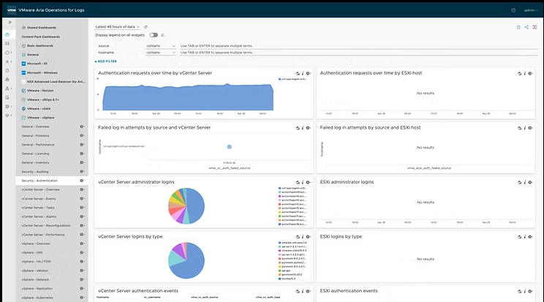Open the cloud icon in navigation rail

7,53
